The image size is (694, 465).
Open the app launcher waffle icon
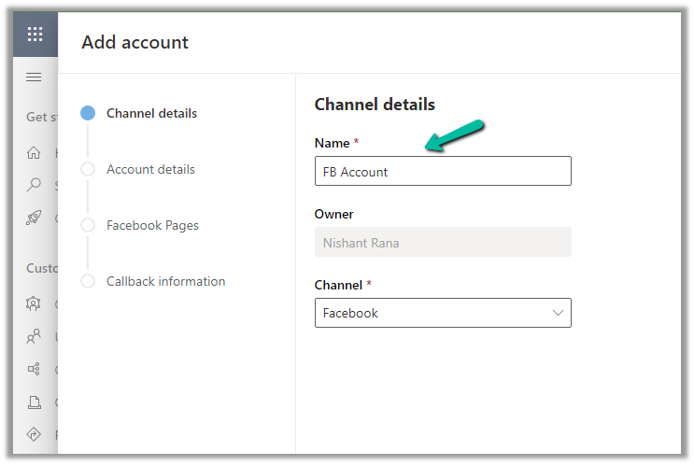tap(35, 35)
